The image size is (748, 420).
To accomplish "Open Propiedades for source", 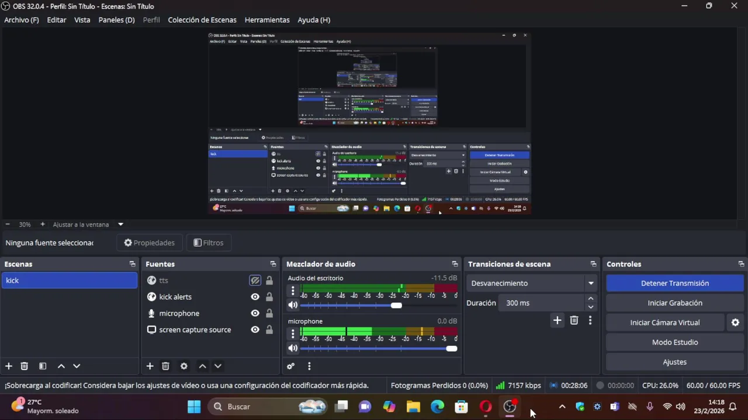I will (x=150, y=243).
